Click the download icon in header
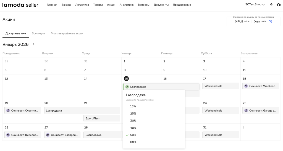The image size is (283, 151). pyautogui.click(x=271, y=5)
